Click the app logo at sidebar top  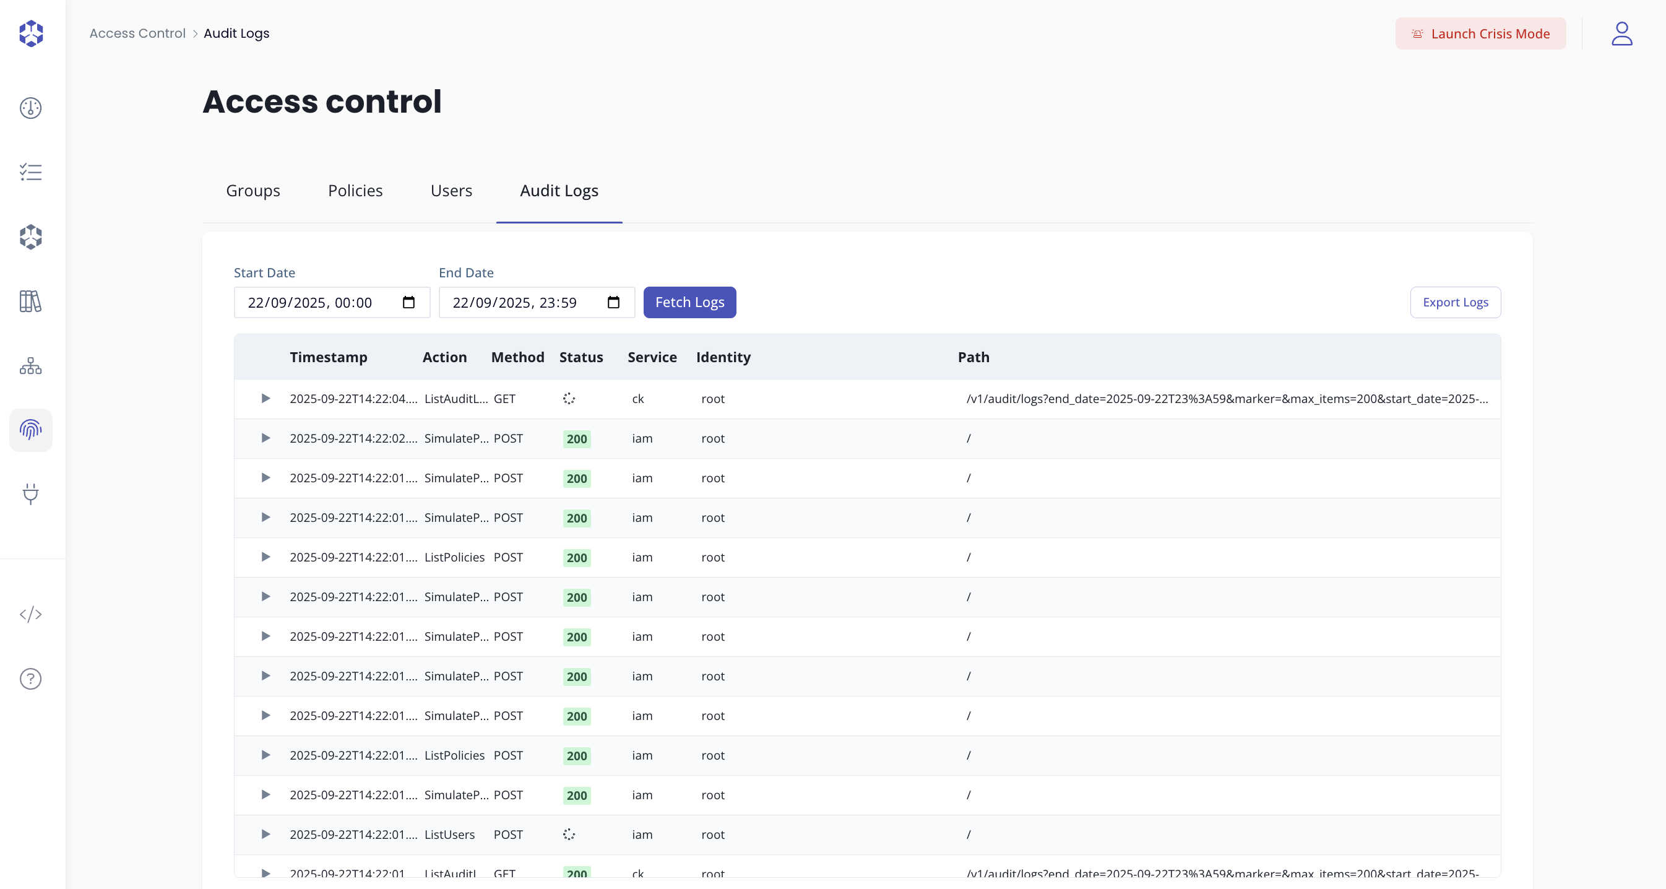click(x=30, y=33)
